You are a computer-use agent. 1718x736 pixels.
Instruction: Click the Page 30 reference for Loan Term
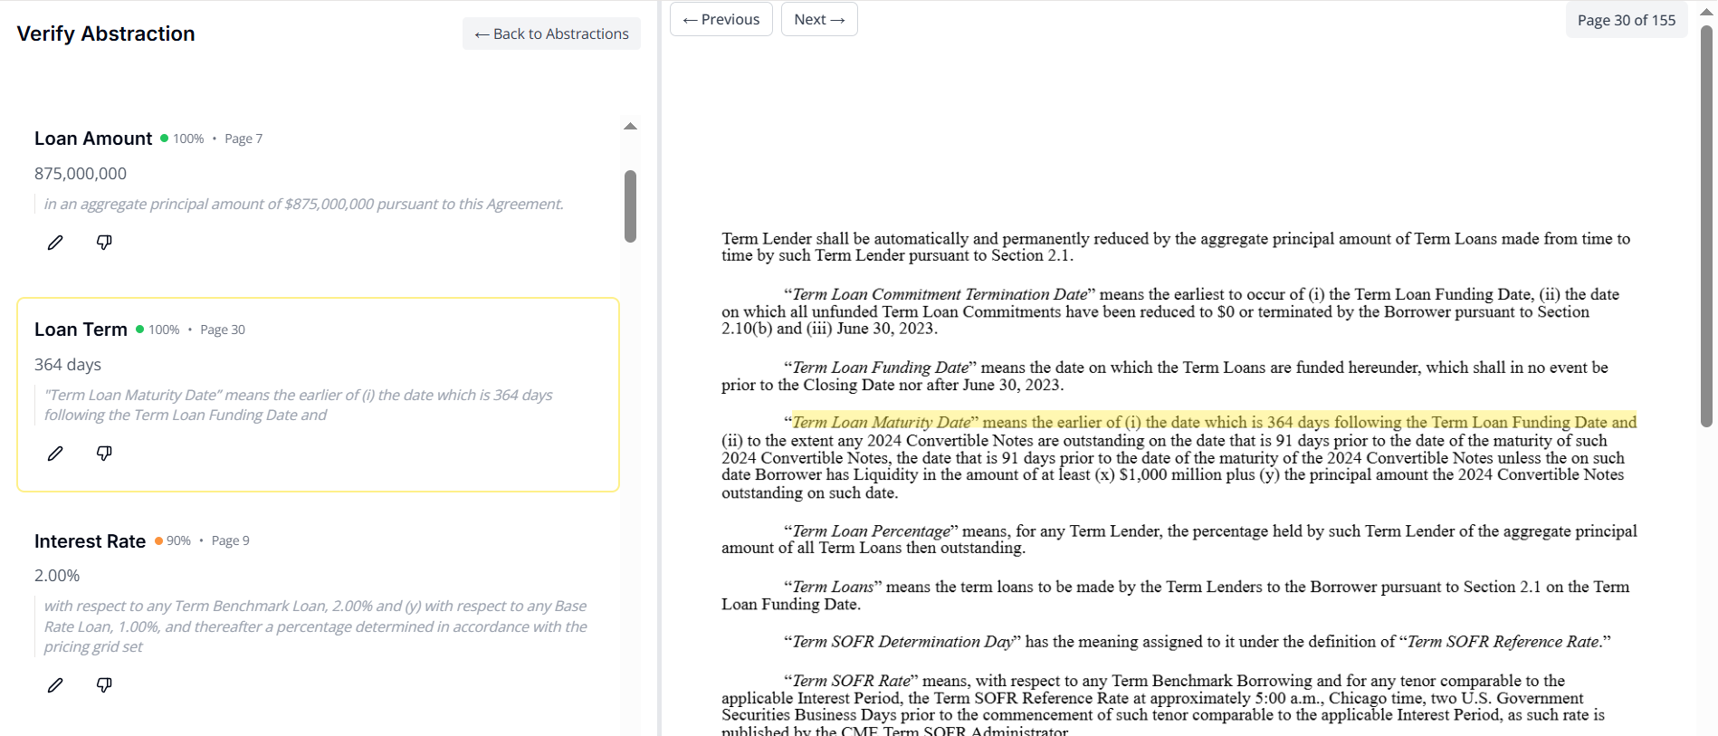pos(223,330)
